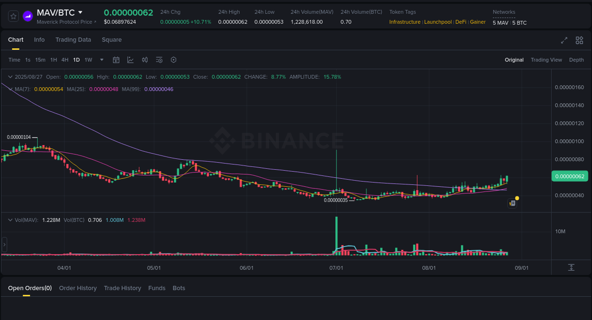Open the Order History tab
The image size is (592, 320).
pos(78,288)
